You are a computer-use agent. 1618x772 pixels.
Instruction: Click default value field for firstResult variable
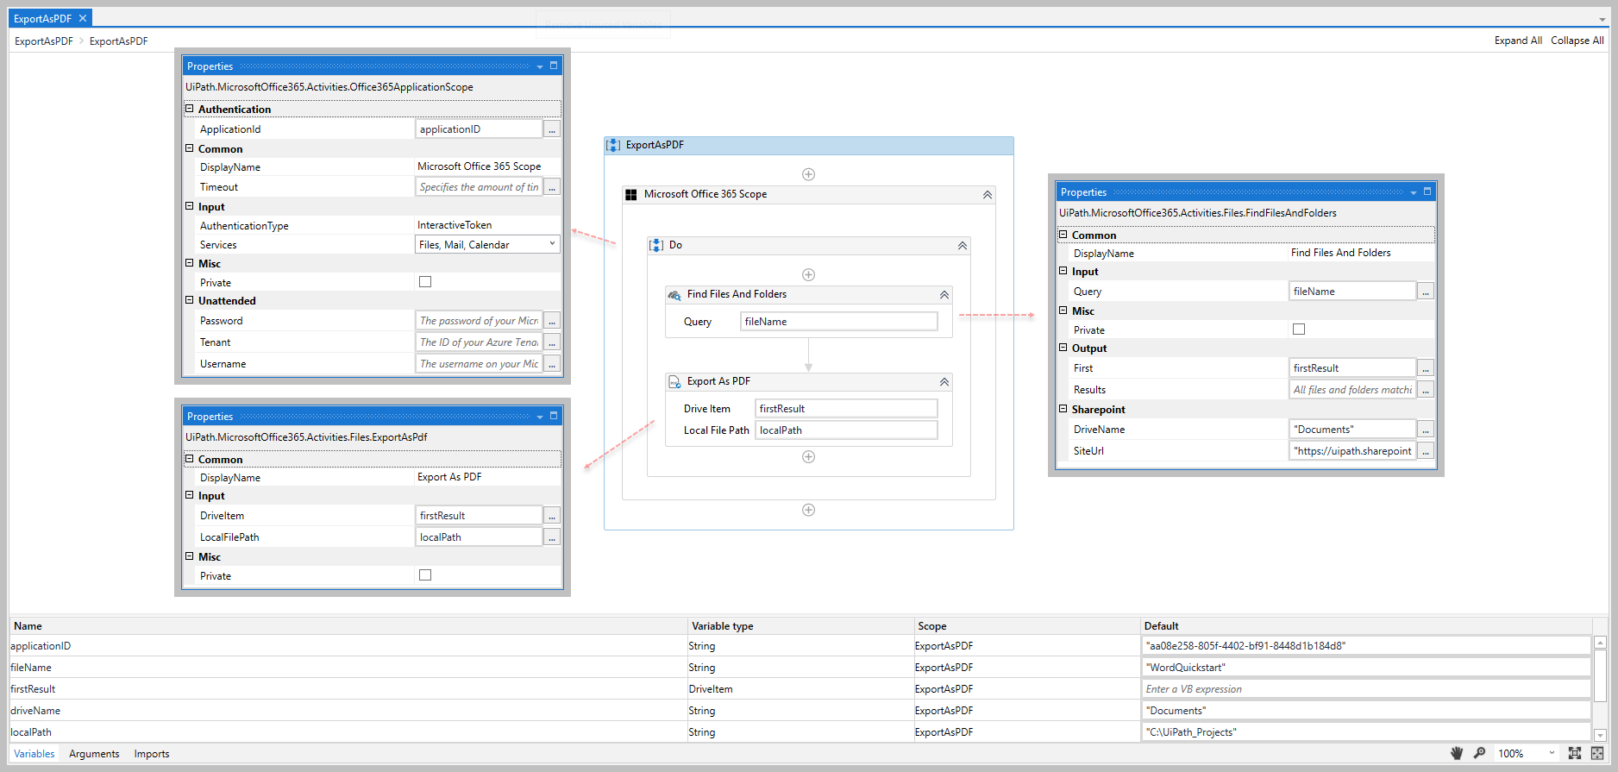pyautogui.click(x=1366, y=689)
